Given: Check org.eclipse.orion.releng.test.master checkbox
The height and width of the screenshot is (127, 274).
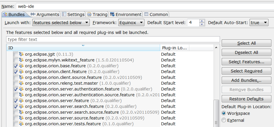Looking at the screenshot, I should (x=16, y=84).
